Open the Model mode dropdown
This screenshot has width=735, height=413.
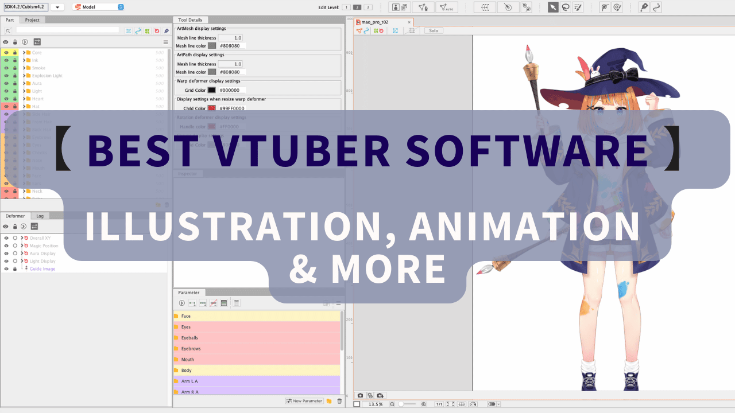[98, 7]
